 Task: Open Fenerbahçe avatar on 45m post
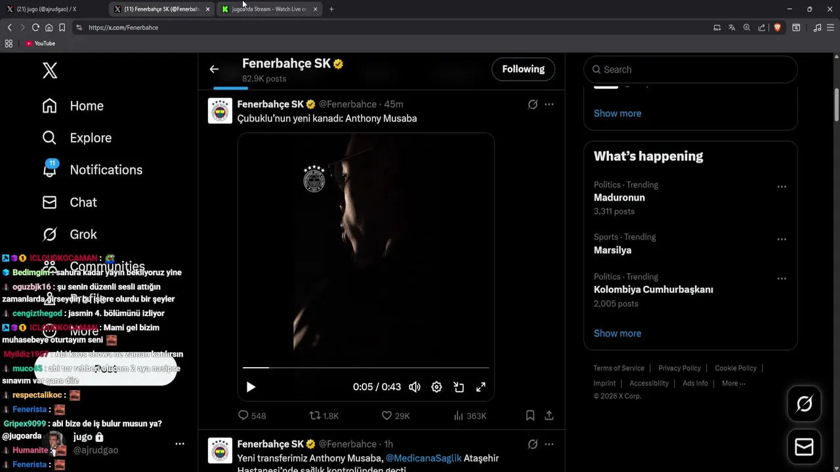click(220, 111)
